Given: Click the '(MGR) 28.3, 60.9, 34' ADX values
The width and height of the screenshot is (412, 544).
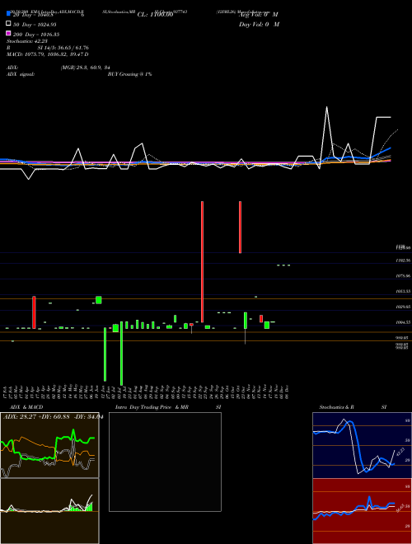Looking at the screenshot, I should click(x=86, y=68).
